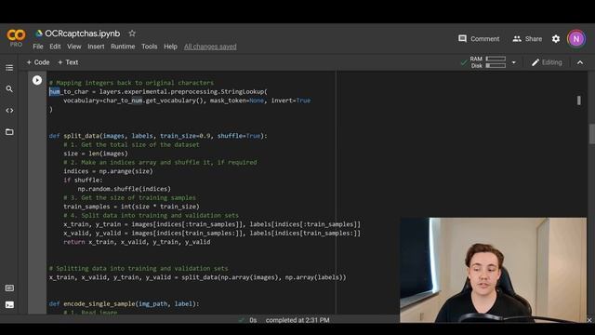This screenshot has width=595, height=335.
Task: Click the Share button
Action: click(x=527, y=39)
